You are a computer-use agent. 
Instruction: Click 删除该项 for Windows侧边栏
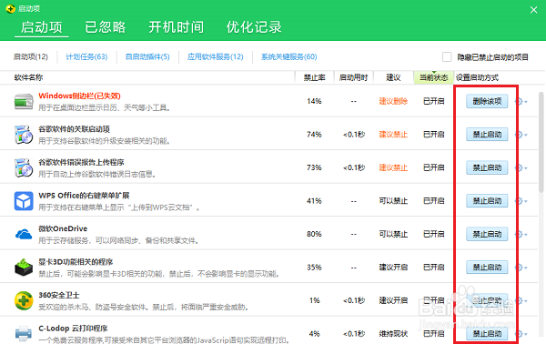click(x=487, y=101)
